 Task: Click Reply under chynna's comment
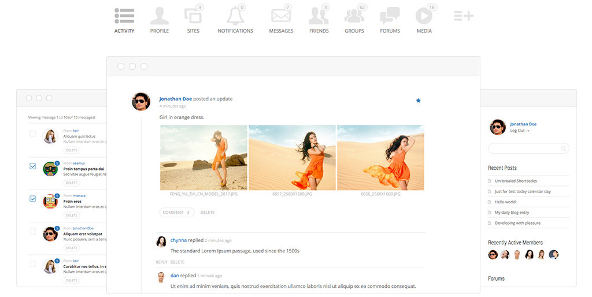(161, 262)
